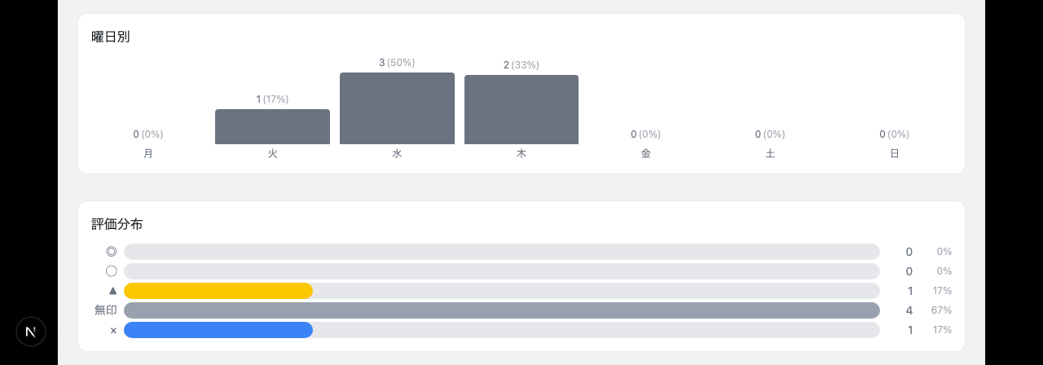
Task: Click the 67% percentage for 無印
Action: point(941,310)
